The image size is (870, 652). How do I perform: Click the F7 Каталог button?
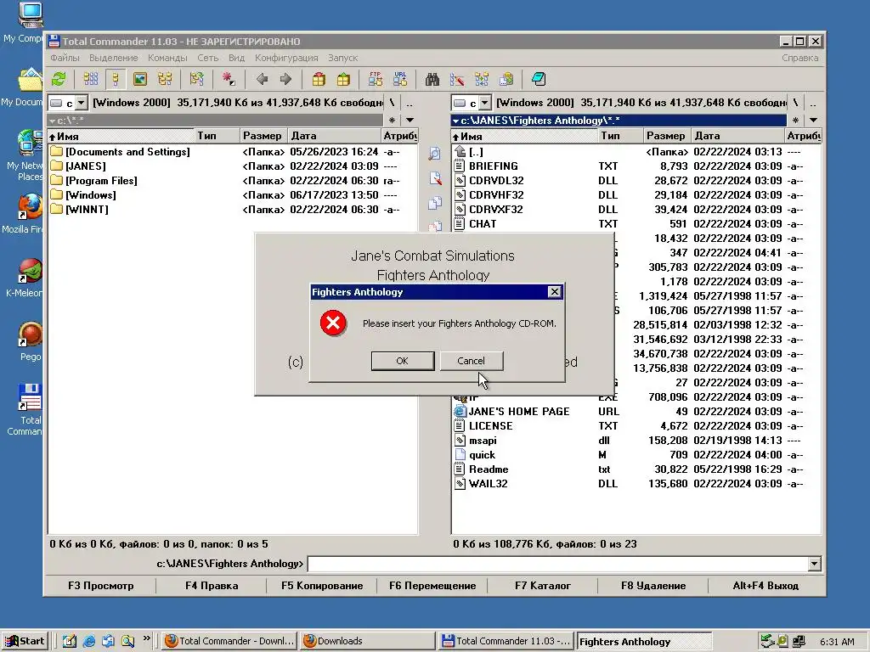pos(543,586)
